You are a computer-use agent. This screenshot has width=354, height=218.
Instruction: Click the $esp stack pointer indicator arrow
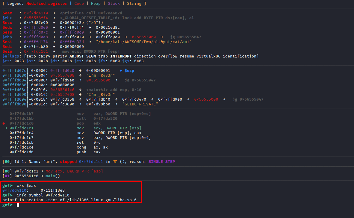point(121,70)
